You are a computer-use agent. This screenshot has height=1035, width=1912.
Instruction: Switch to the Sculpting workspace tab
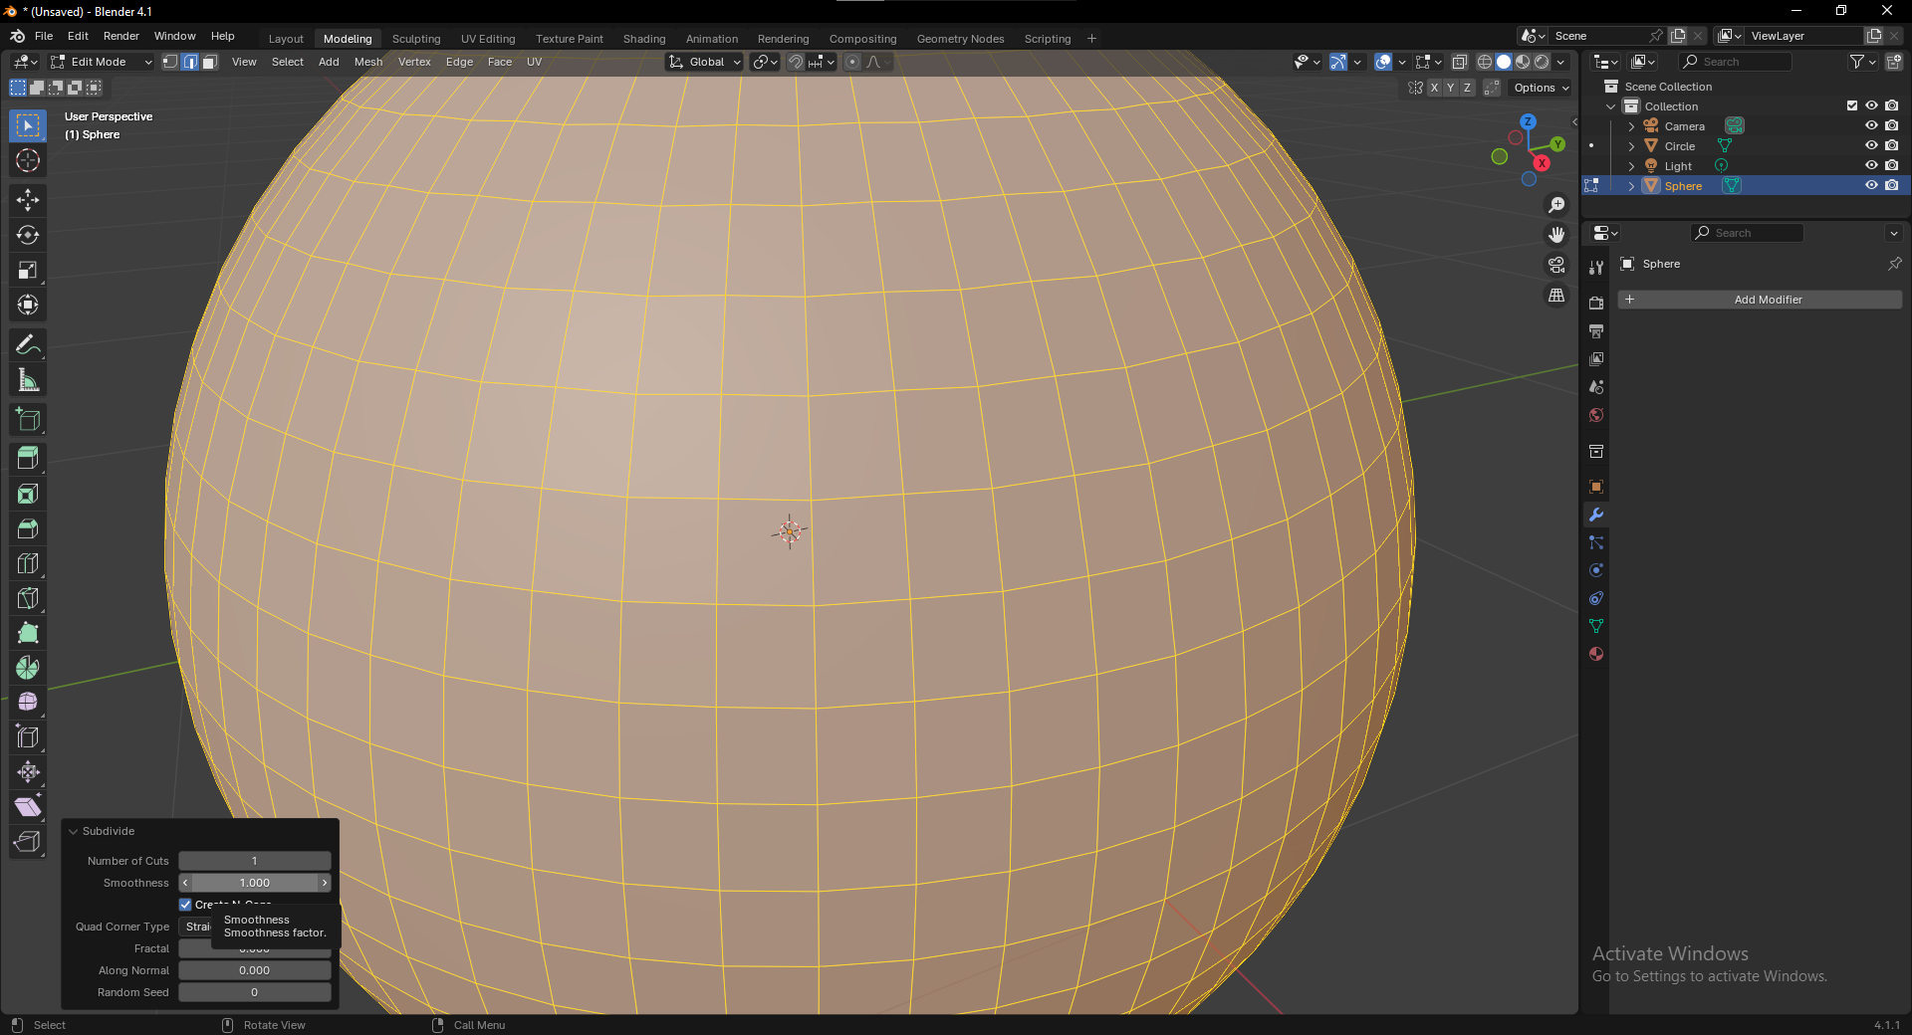416,39
